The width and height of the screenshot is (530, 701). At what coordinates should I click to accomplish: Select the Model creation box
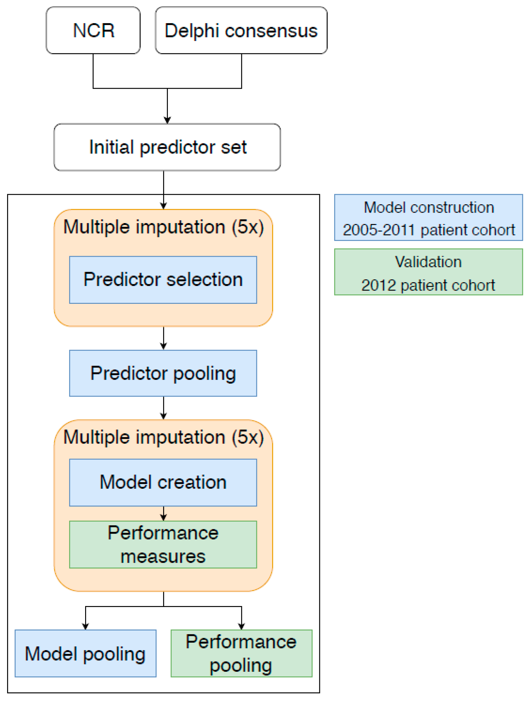[x=163, y=482]
